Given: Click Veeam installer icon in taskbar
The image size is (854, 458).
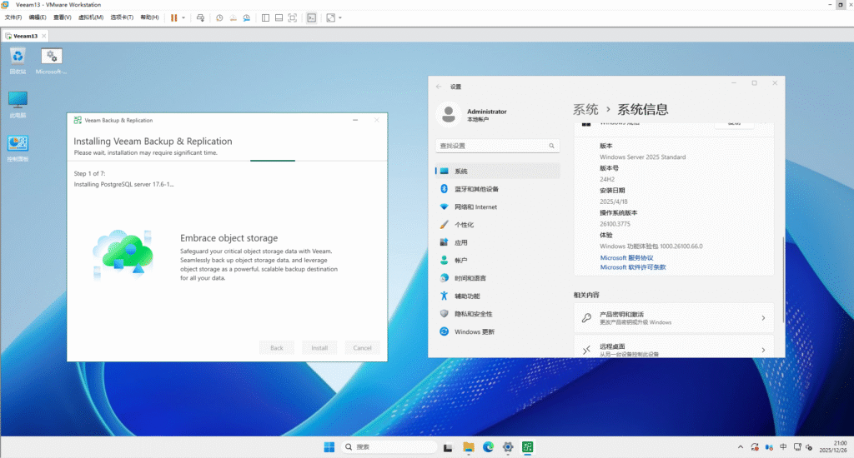Looking at the screenshot, I should click(x=528, y=447).
